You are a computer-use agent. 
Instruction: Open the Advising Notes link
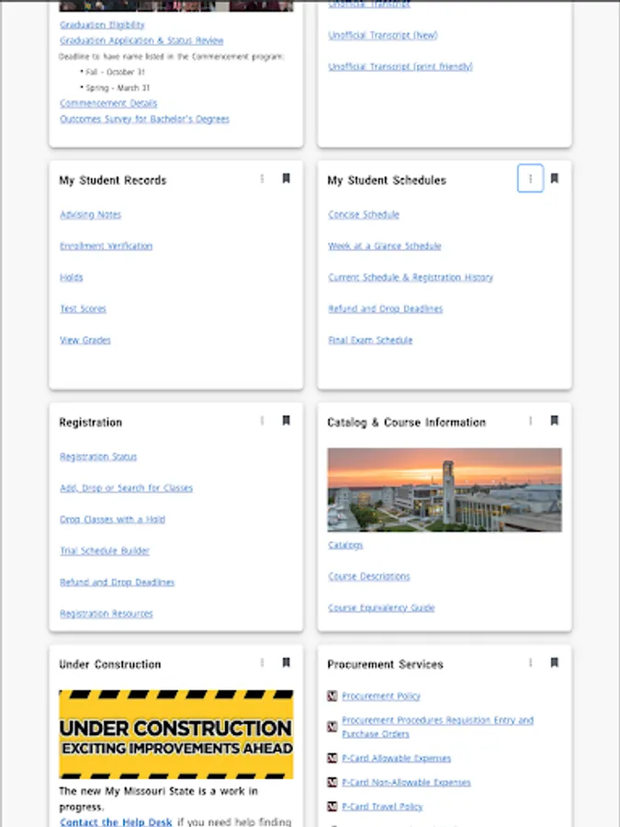click(91, 215)
